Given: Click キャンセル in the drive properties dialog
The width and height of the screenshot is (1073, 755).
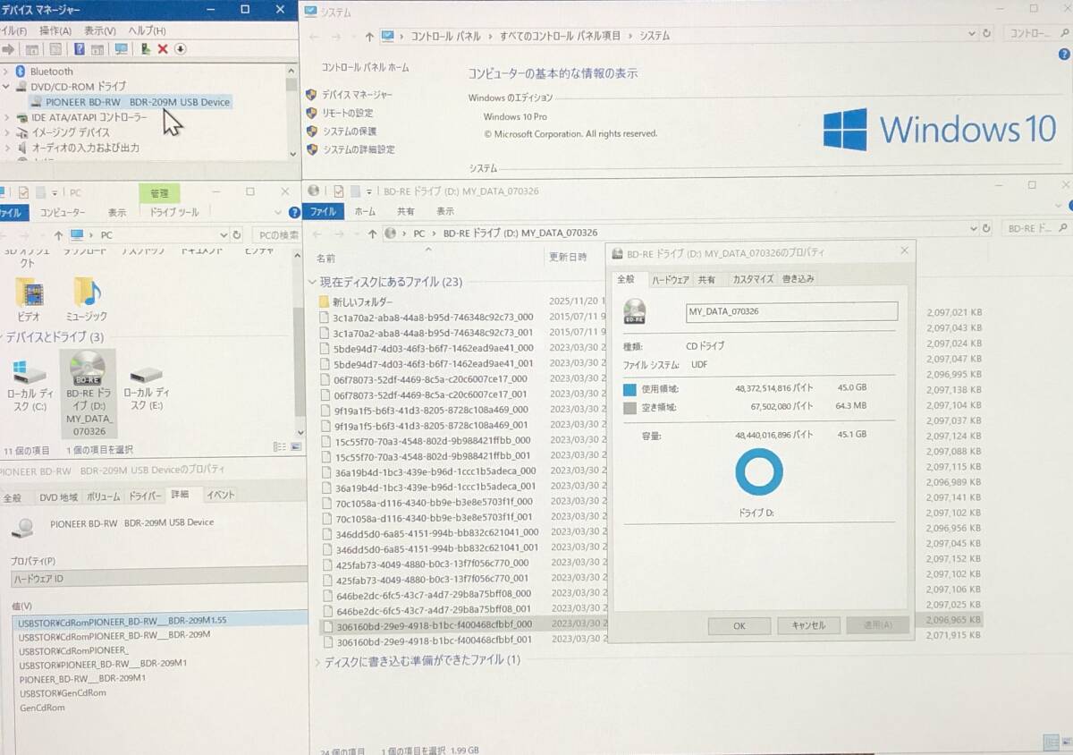Looking at the screenshot, I should [x=808, y=625].
